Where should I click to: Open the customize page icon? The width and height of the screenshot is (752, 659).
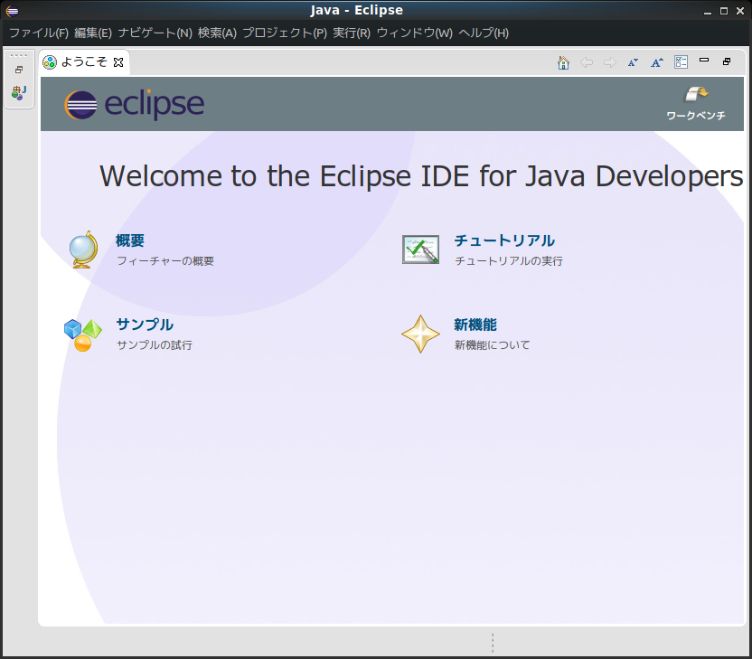coord(681,61)
